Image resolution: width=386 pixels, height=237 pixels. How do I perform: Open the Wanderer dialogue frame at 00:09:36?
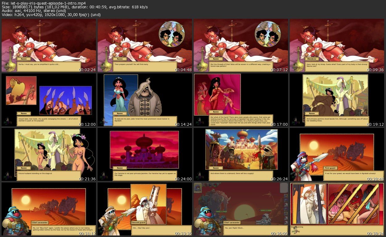point(337,46)
